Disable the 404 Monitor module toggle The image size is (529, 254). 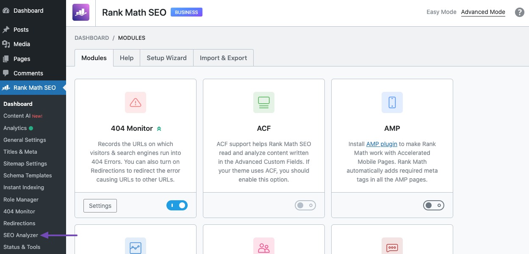pos(177,205)
